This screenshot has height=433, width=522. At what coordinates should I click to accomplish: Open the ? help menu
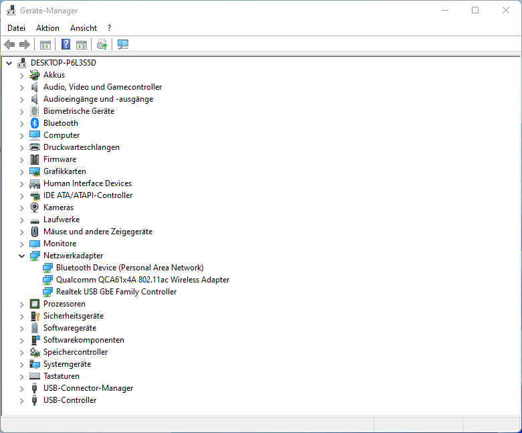point(109,28)
